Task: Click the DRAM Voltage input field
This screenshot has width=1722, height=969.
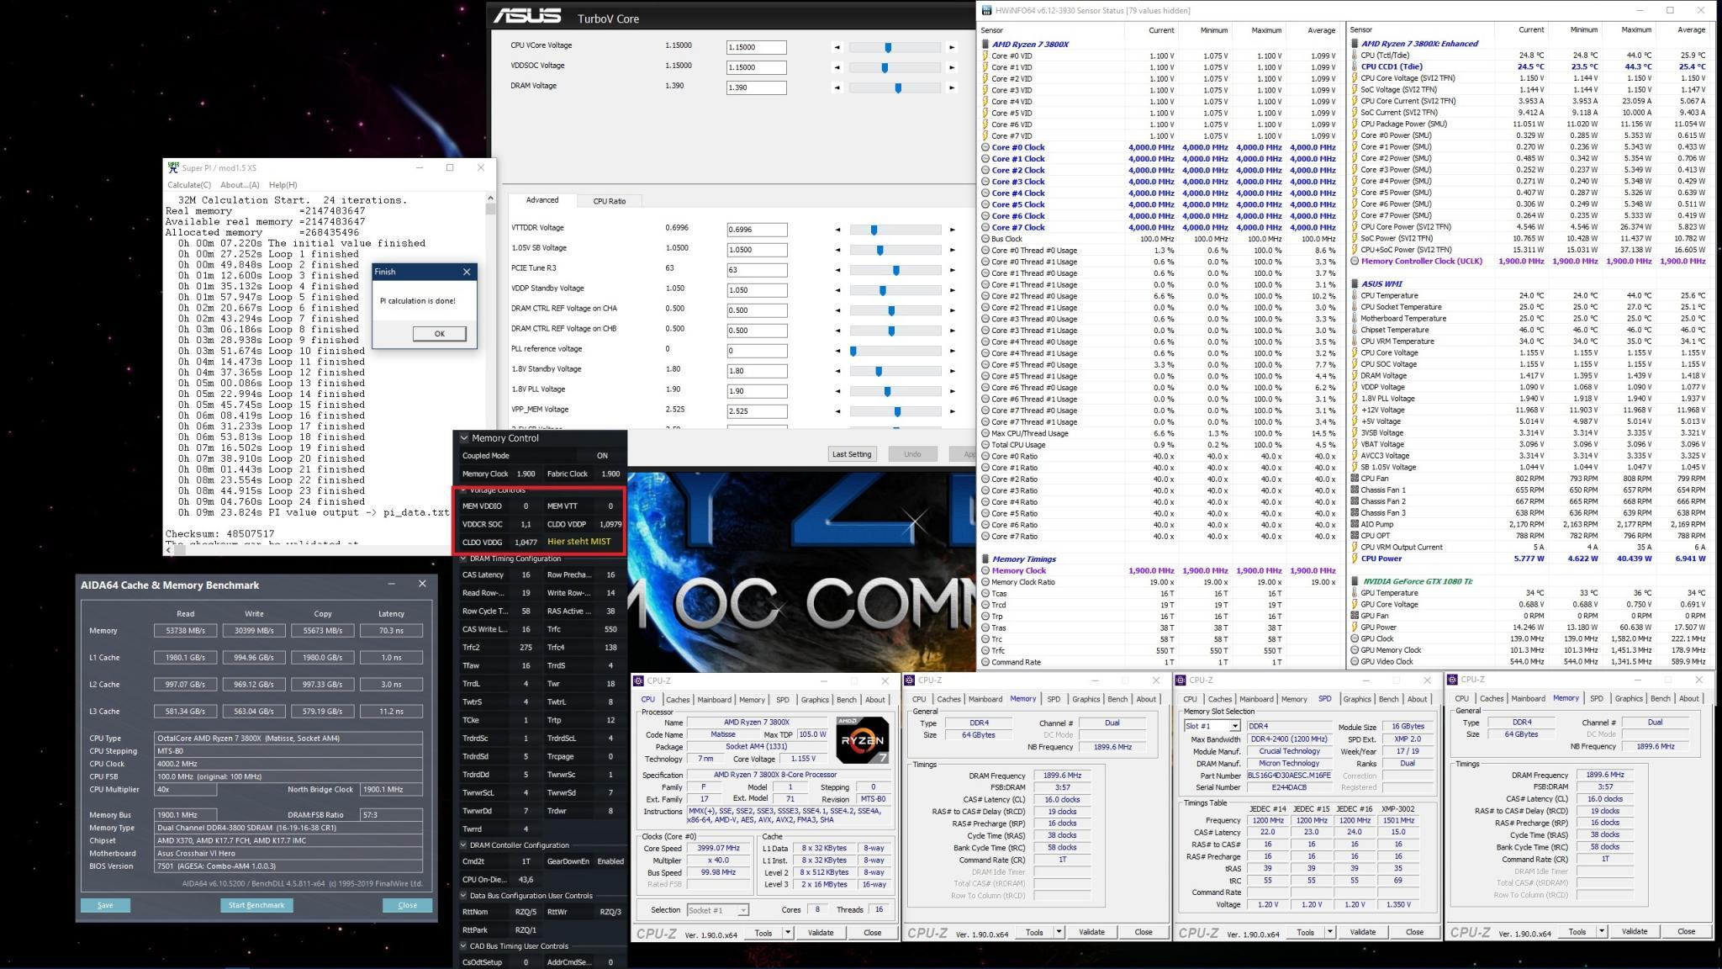Action: pos(756,87)
